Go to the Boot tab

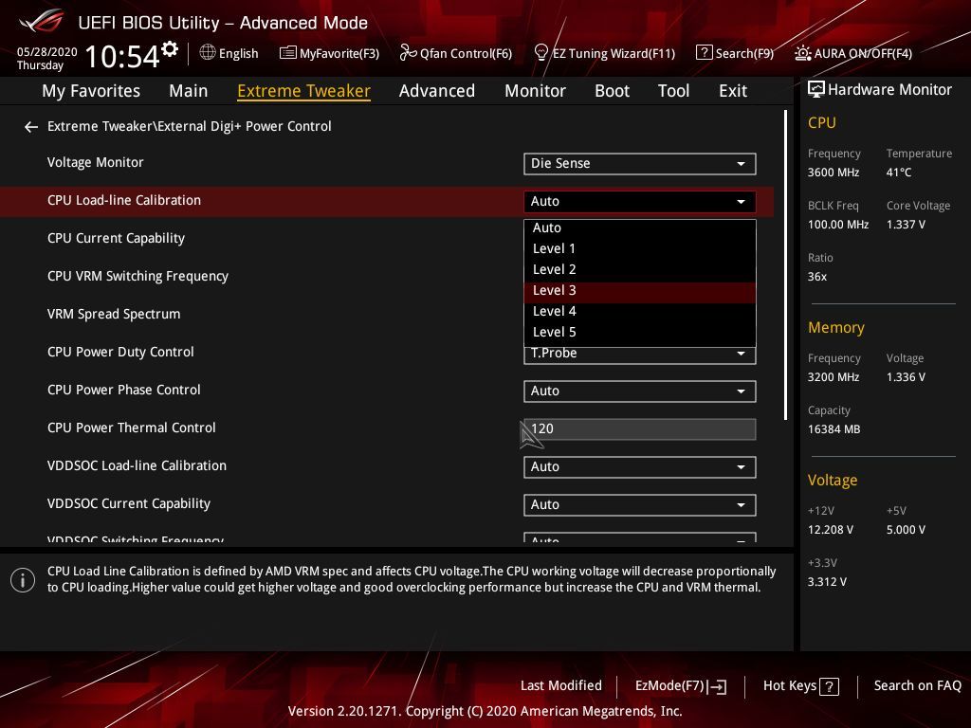tap(612, 91)
